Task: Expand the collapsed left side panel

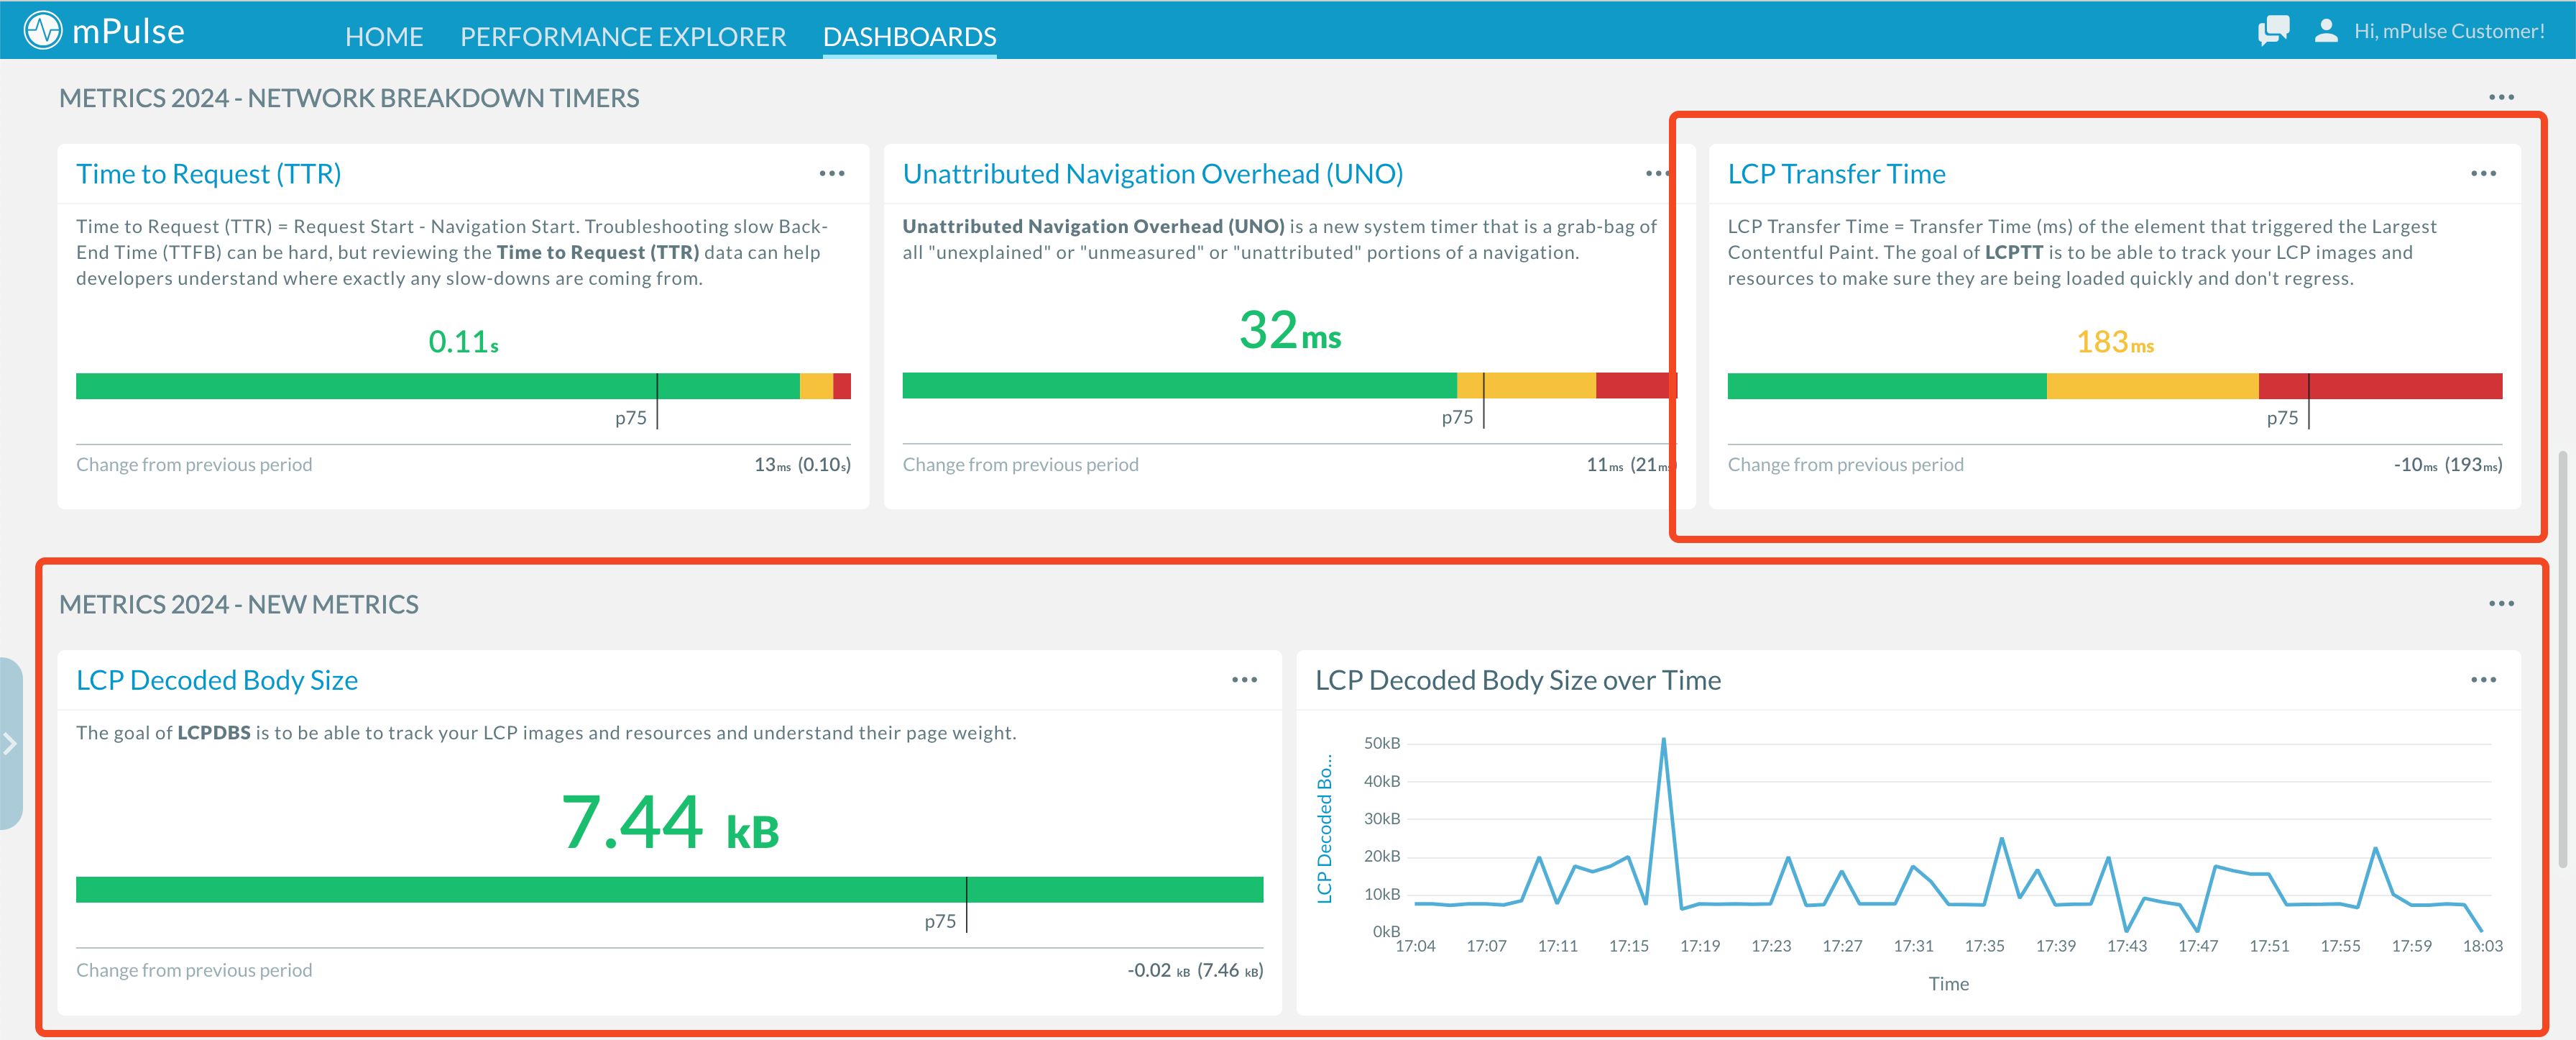Action: point(10,744)
